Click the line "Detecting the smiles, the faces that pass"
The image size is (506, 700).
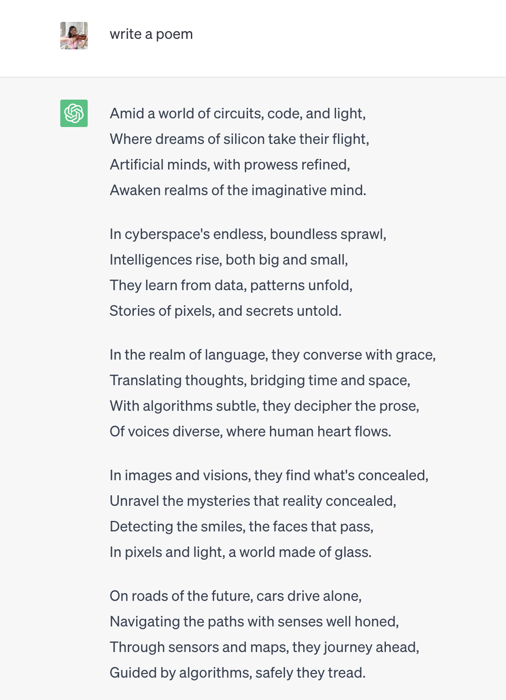[242, 526]
